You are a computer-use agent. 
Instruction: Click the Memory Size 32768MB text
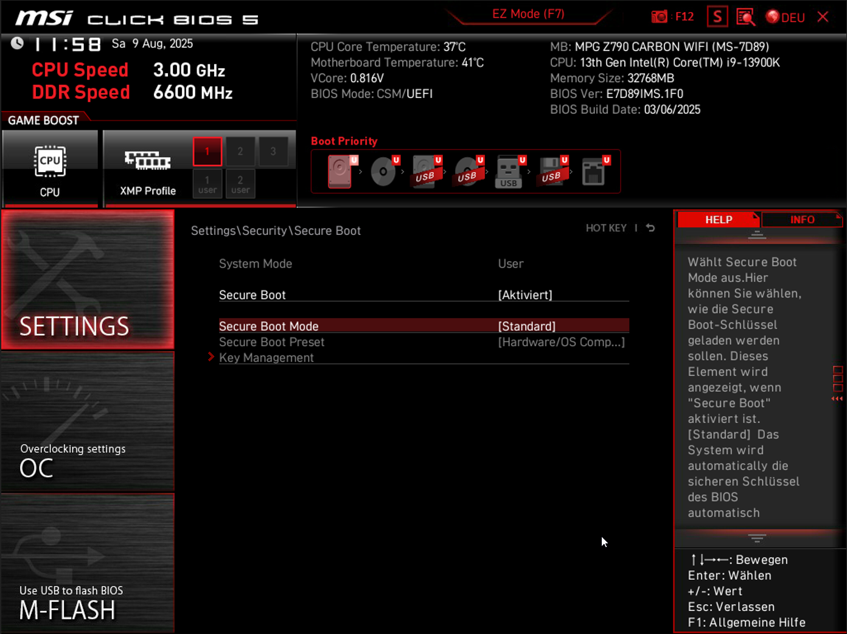612,78
